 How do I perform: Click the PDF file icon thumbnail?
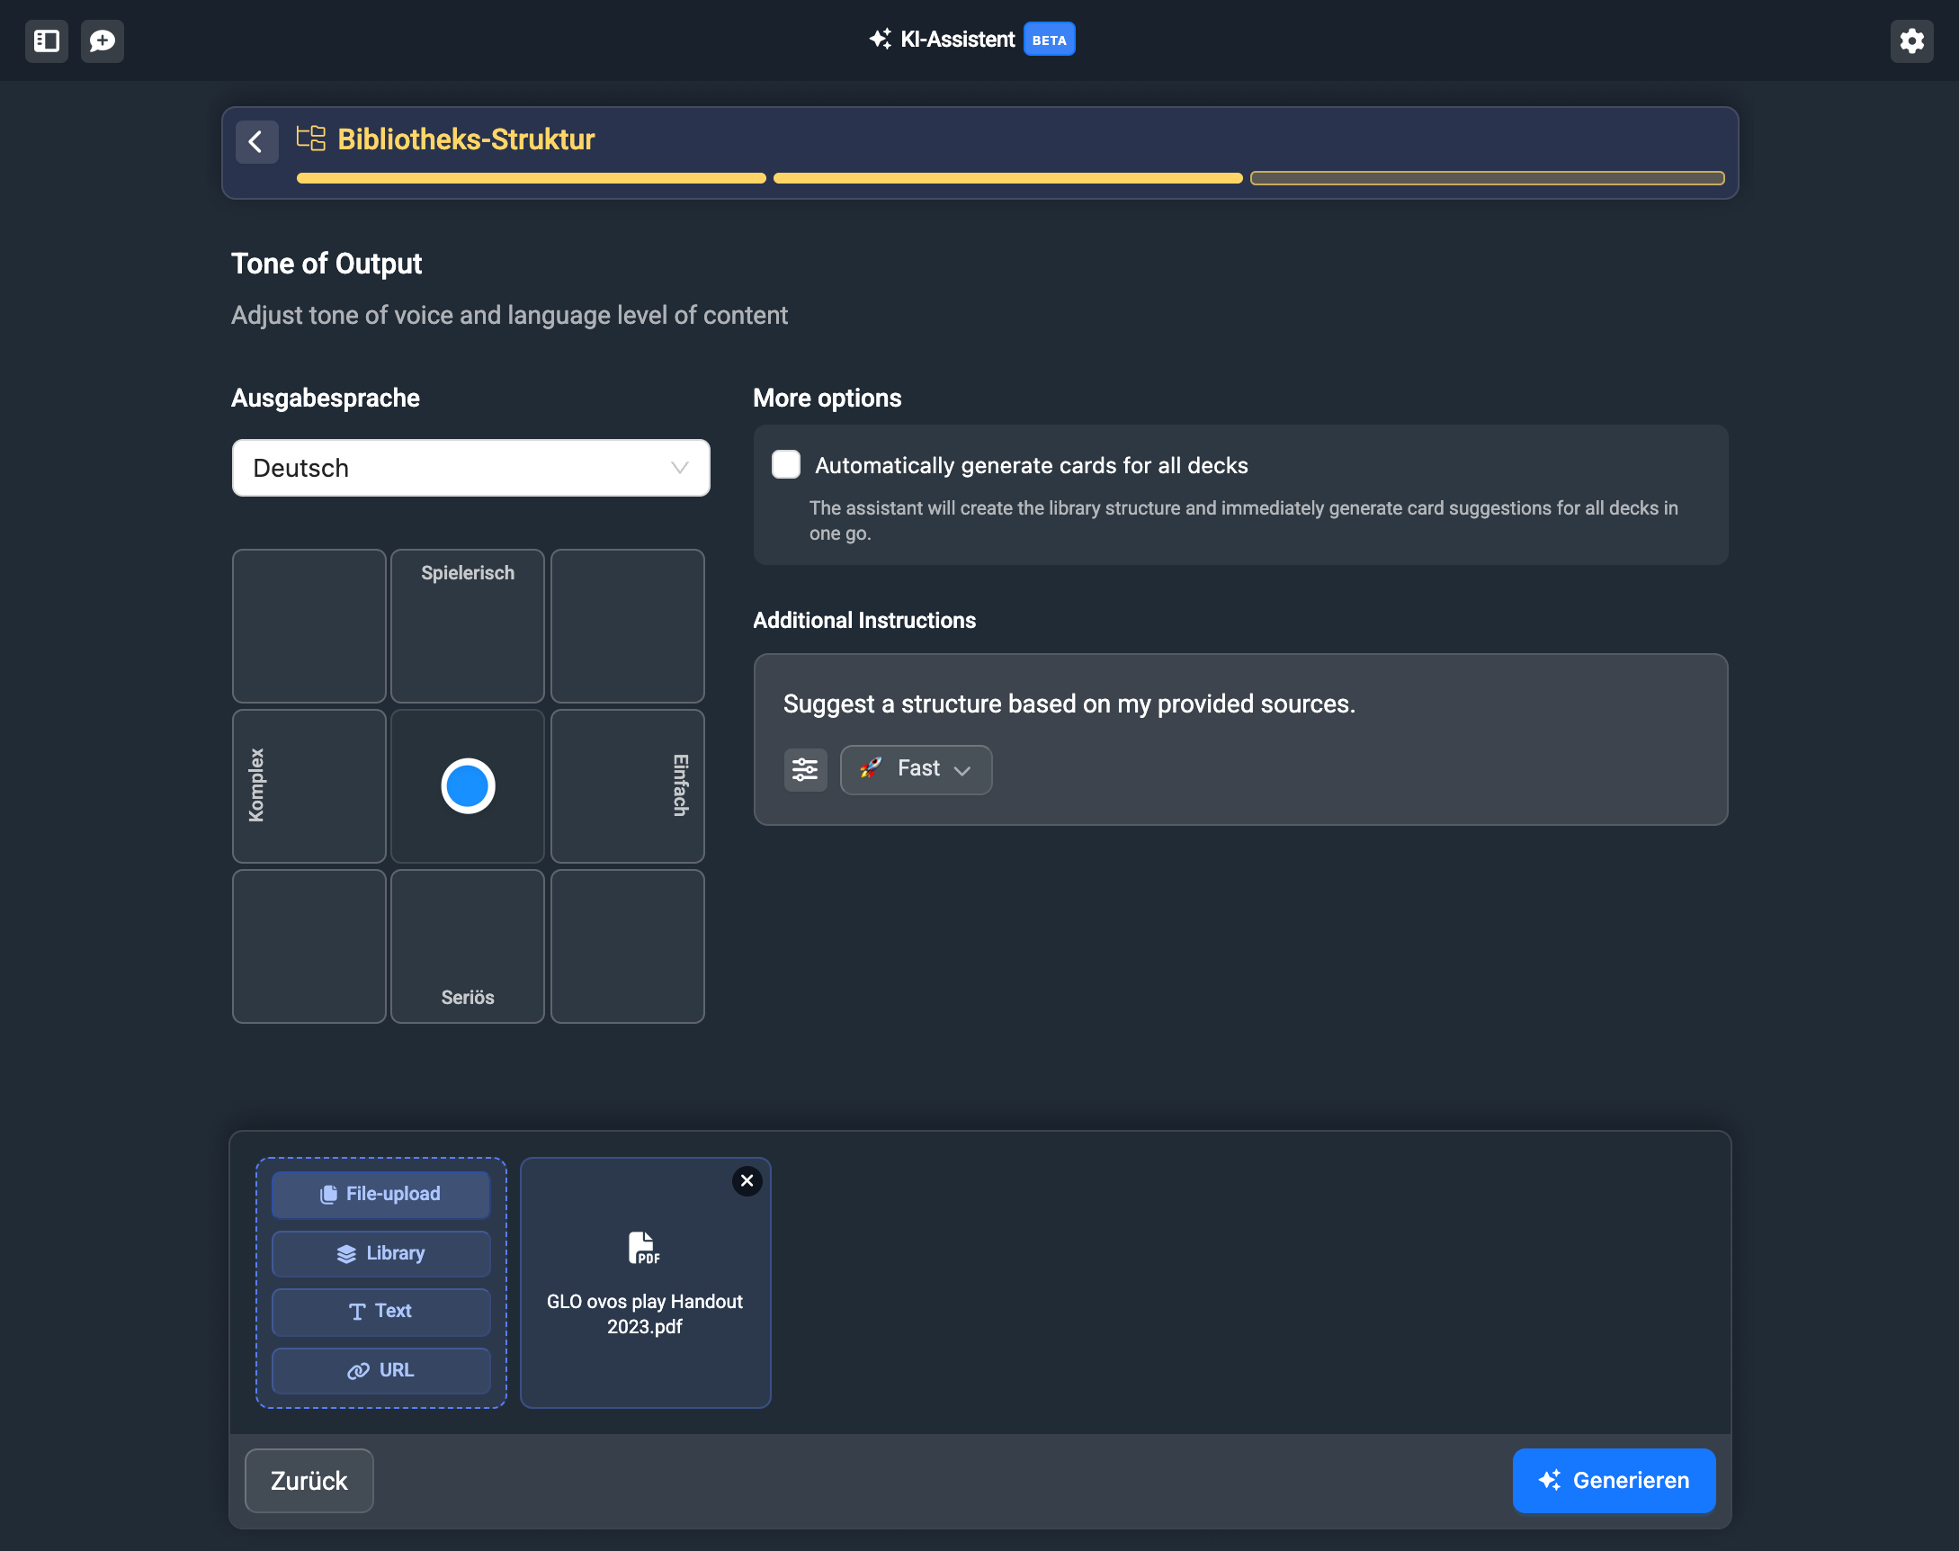click(644, 1248)
